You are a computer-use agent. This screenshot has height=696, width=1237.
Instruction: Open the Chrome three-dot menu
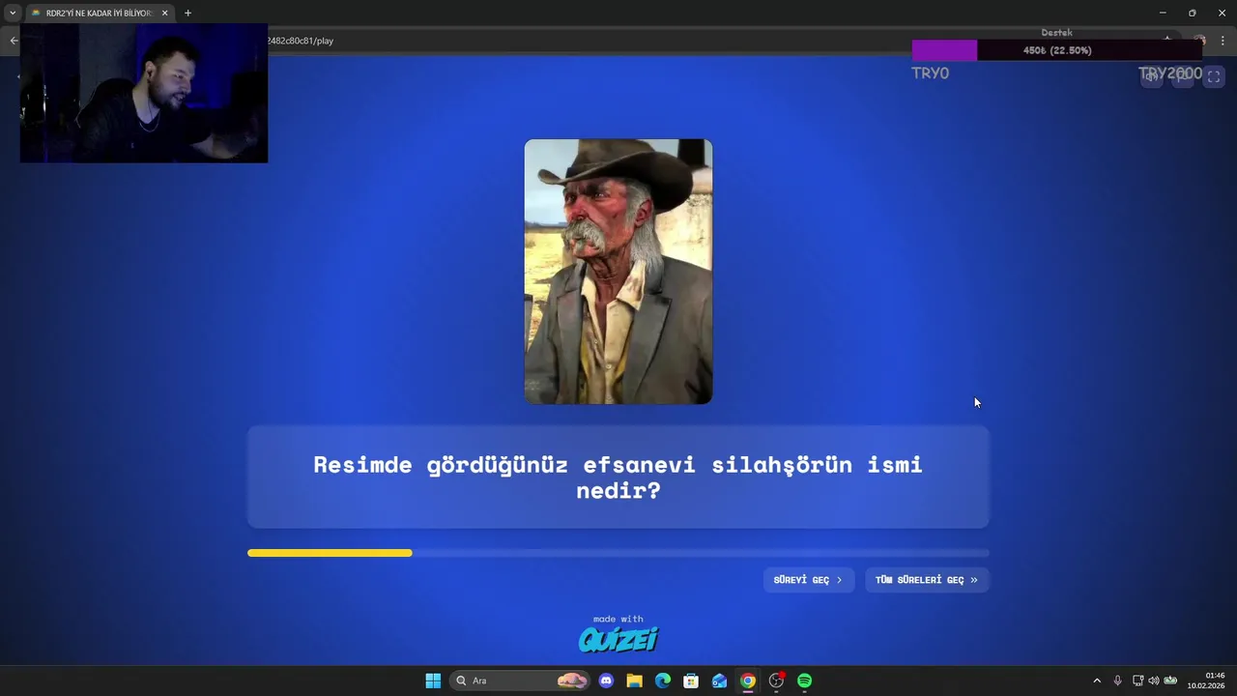click(1223, 41)
